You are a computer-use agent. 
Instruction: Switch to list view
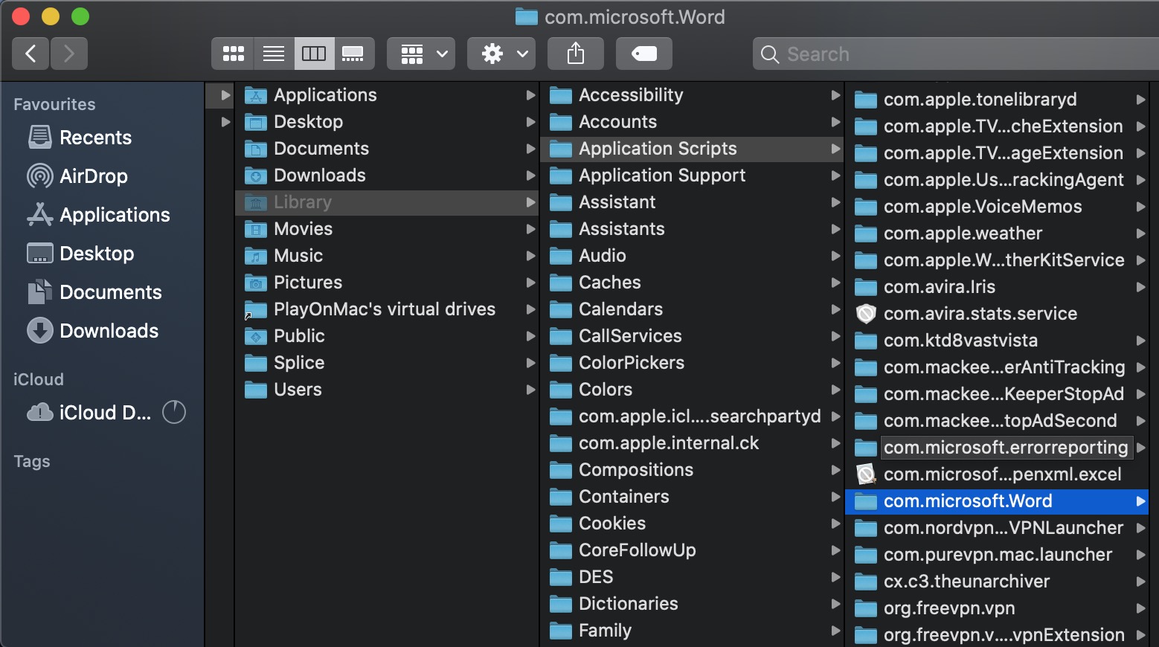tap(274, 54)
